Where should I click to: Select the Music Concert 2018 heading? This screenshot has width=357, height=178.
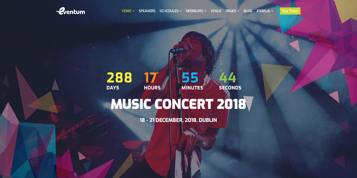[178, 104]
